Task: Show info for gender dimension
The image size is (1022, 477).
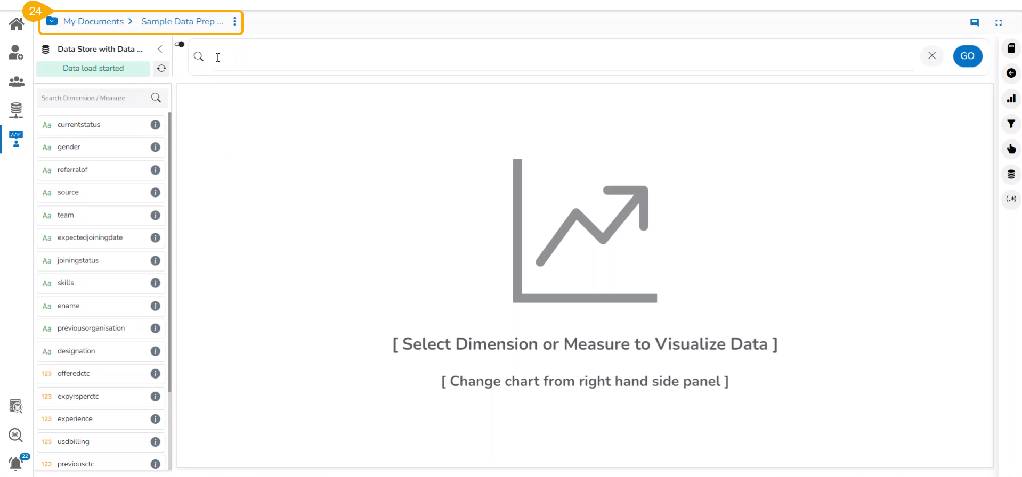Action: 155,147
